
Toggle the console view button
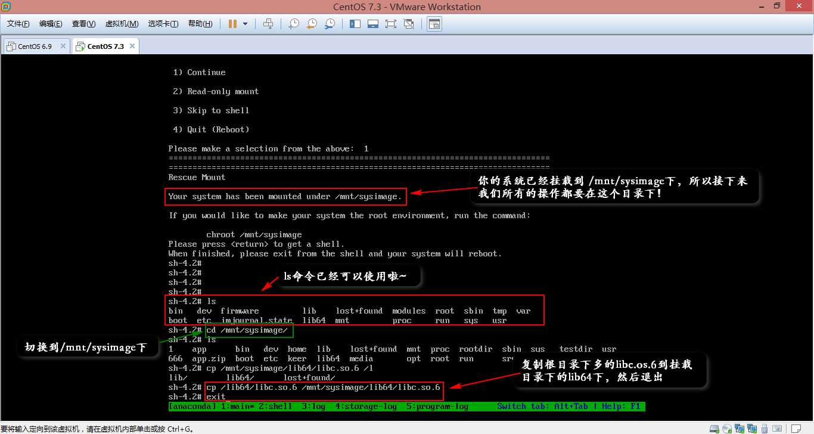pos(434,24)
